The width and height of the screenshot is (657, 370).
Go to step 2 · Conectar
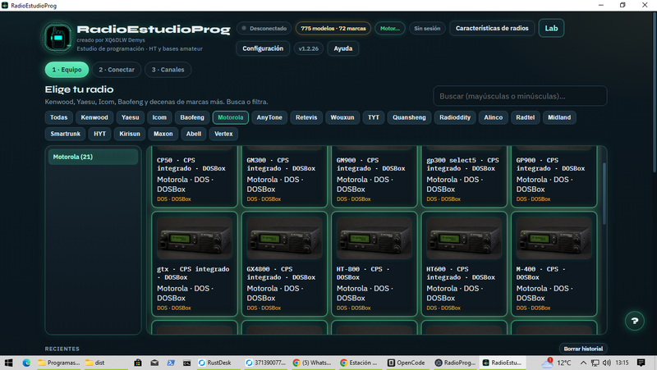117,70
